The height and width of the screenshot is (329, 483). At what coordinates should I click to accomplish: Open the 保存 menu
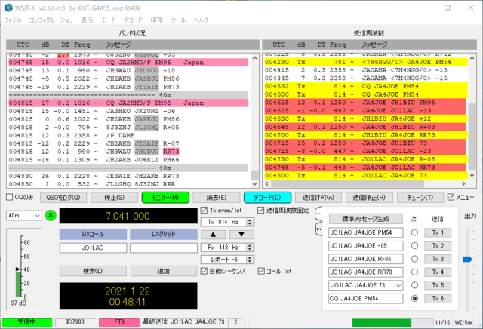click(156, 20)
